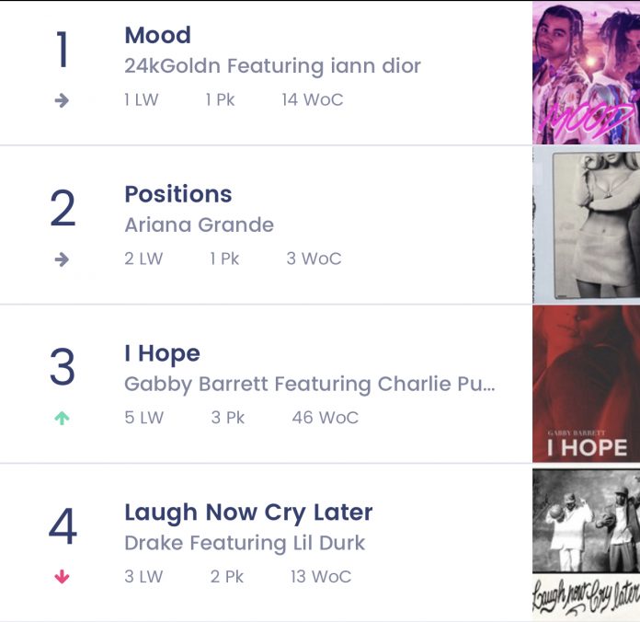Open the Mood album cover thumbnail

click(586, 73)
